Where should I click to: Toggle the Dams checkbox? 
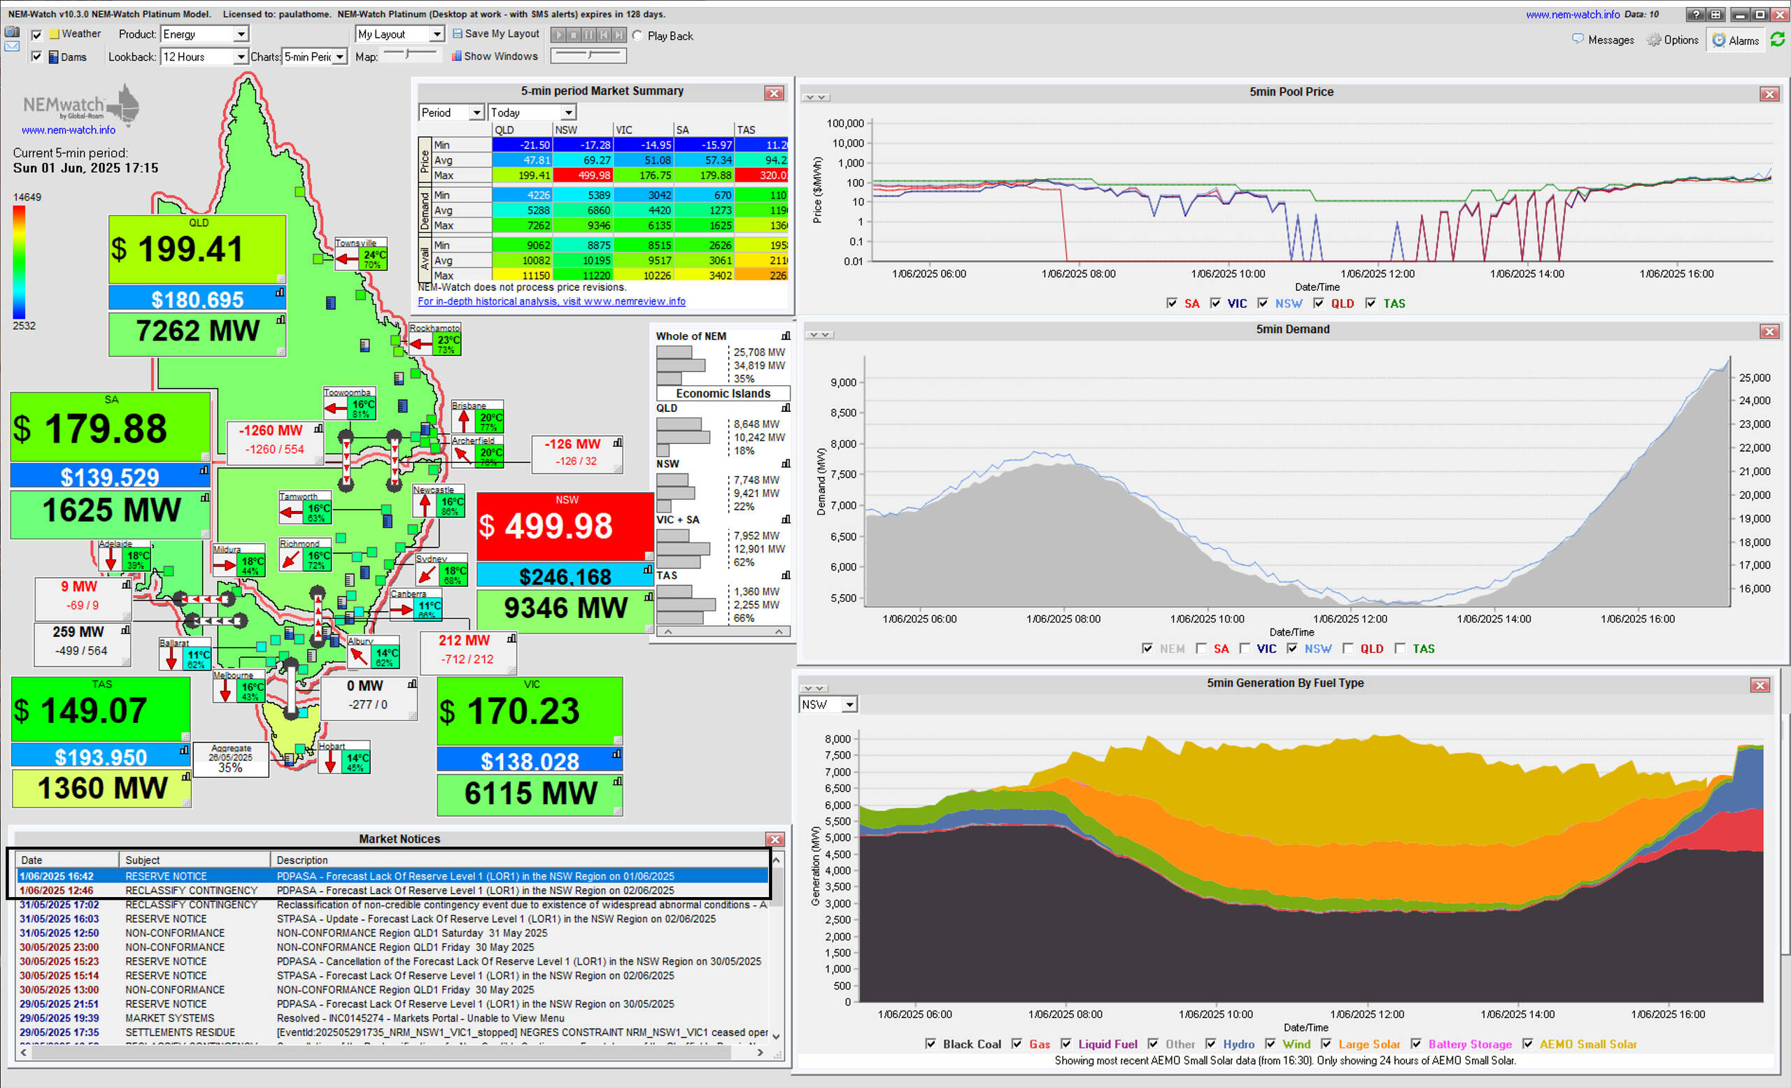37,57
